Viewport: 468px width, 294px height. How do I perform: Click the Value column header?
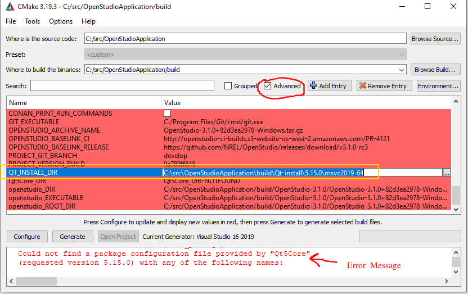307,102
